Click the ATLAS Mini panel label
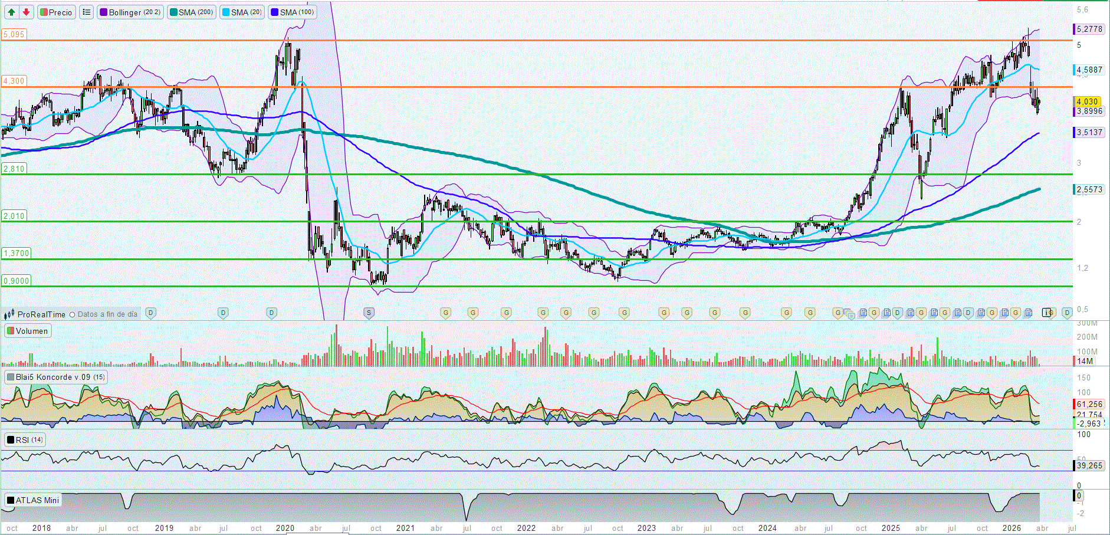This screenshot has width=1110, height=535. (x=33, y=500)
